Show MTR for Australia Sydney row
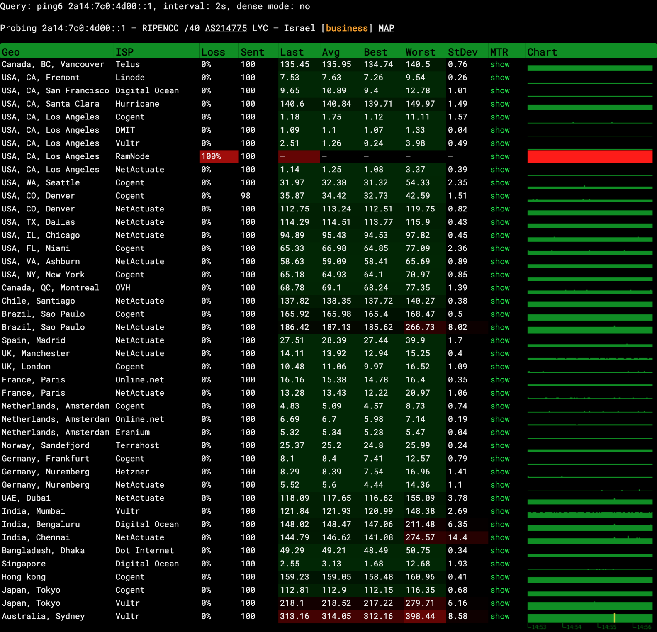Screen dimensions: 657x632 pos(500,616)
